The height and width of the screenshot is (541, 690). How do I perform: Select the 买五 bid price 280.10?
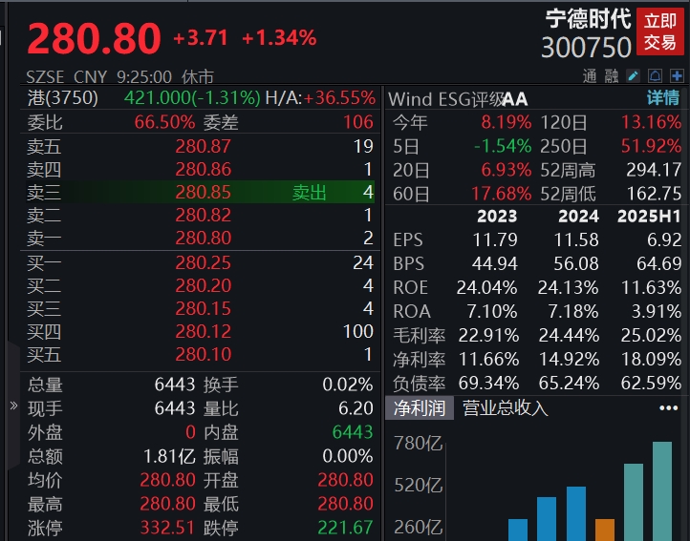[x=203, y=354]
